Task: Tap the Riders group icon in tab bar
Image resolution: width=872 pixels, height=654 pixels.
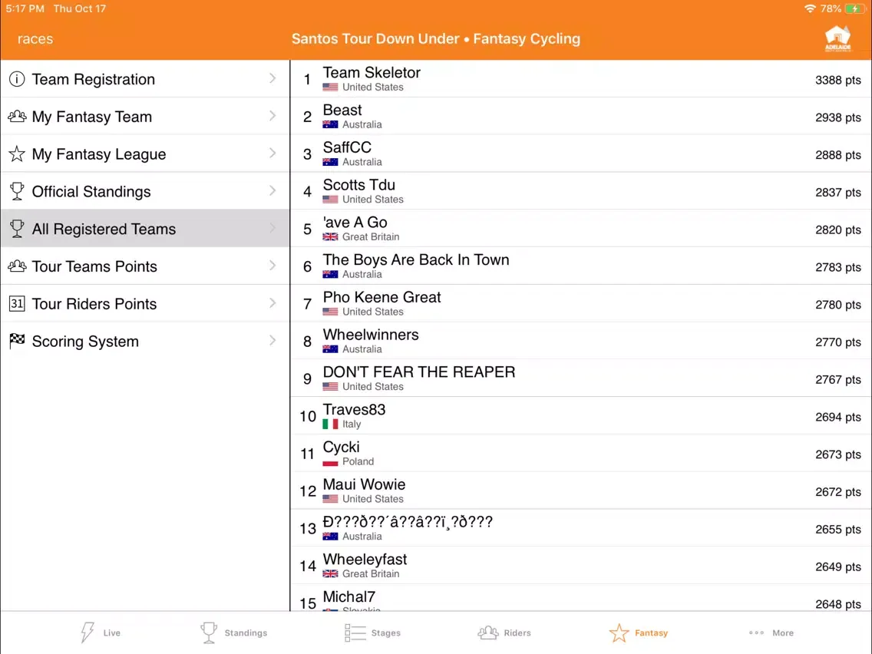Action: tap(487, 633)
